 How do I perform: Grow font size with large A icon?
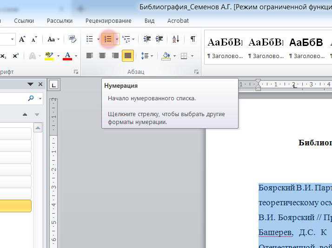point(22,39)
